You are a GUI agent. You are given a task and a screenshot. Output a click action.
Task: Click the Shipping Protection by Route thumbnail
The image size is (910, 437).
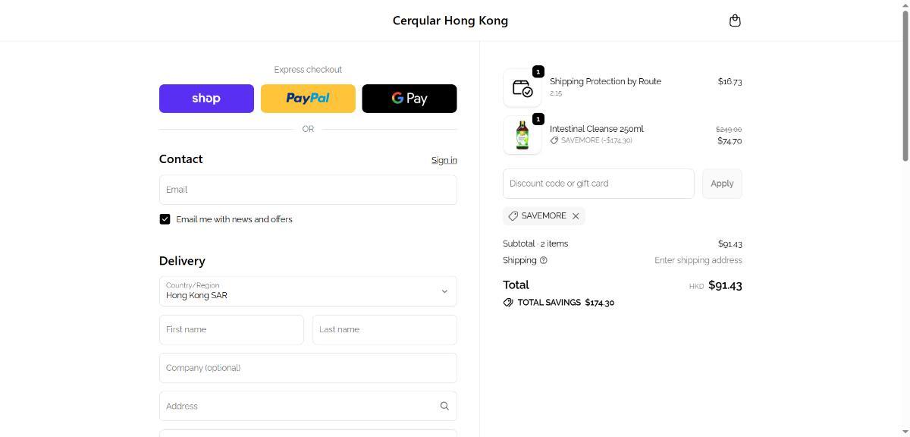[522, 88]
